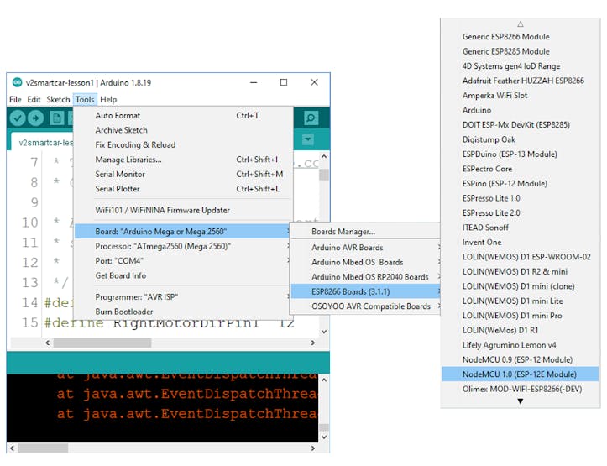607x466 pixels.
Task: Choose Serial Monitor menu item
Action: pyautogui.click(x=184, y=174)
